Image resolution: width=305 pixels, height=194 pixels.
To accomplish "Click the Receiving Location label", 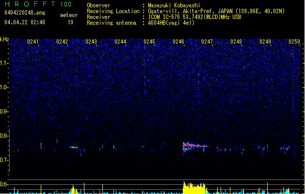I will 113,11.
